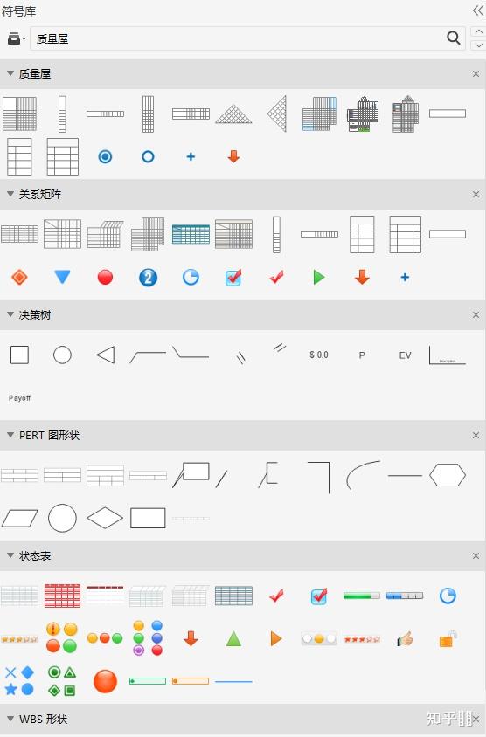This screenshot has width=486, height=737.
Task: Select the orange unlocked padlock symbol
Action: click(x=448, y=639)
